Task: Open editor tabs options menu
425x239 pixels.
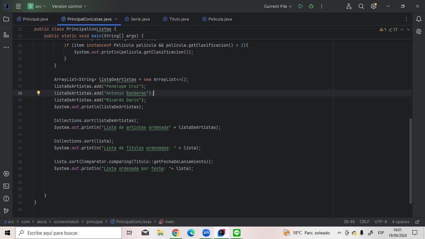Action: tap(406, 19)
